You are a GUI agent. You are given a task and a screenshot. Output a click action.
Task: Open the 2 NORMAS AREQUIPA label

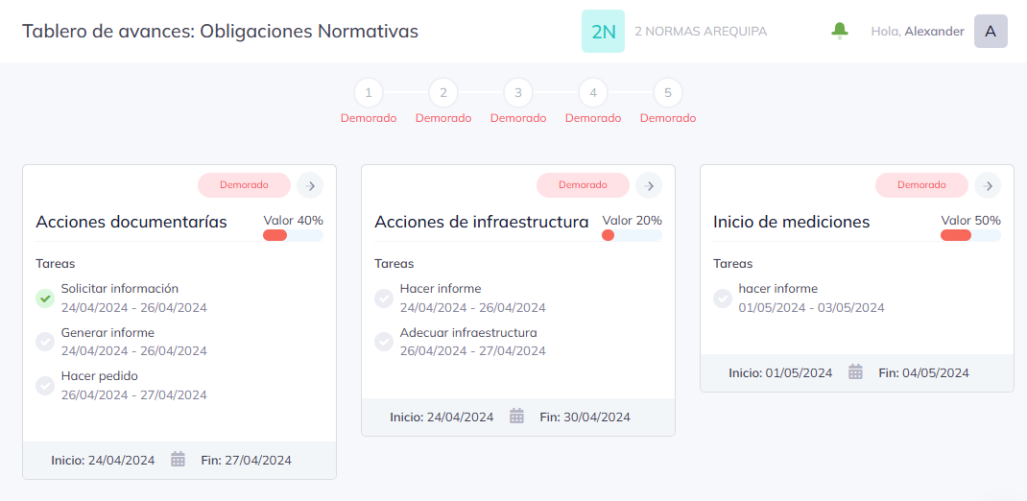(701, 32)
